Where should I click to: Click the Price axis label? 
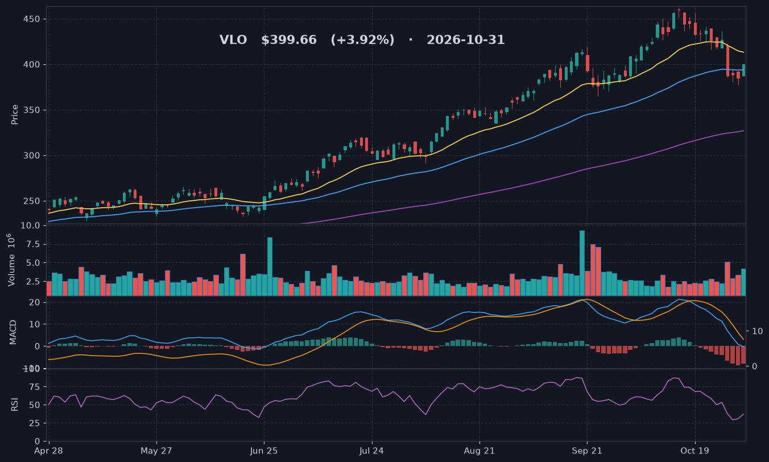pos(15,114)
